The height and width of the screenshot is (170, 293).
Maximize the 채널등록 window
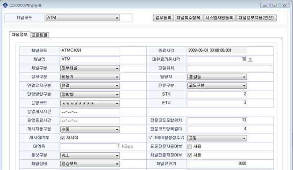(x=274, y=6)
